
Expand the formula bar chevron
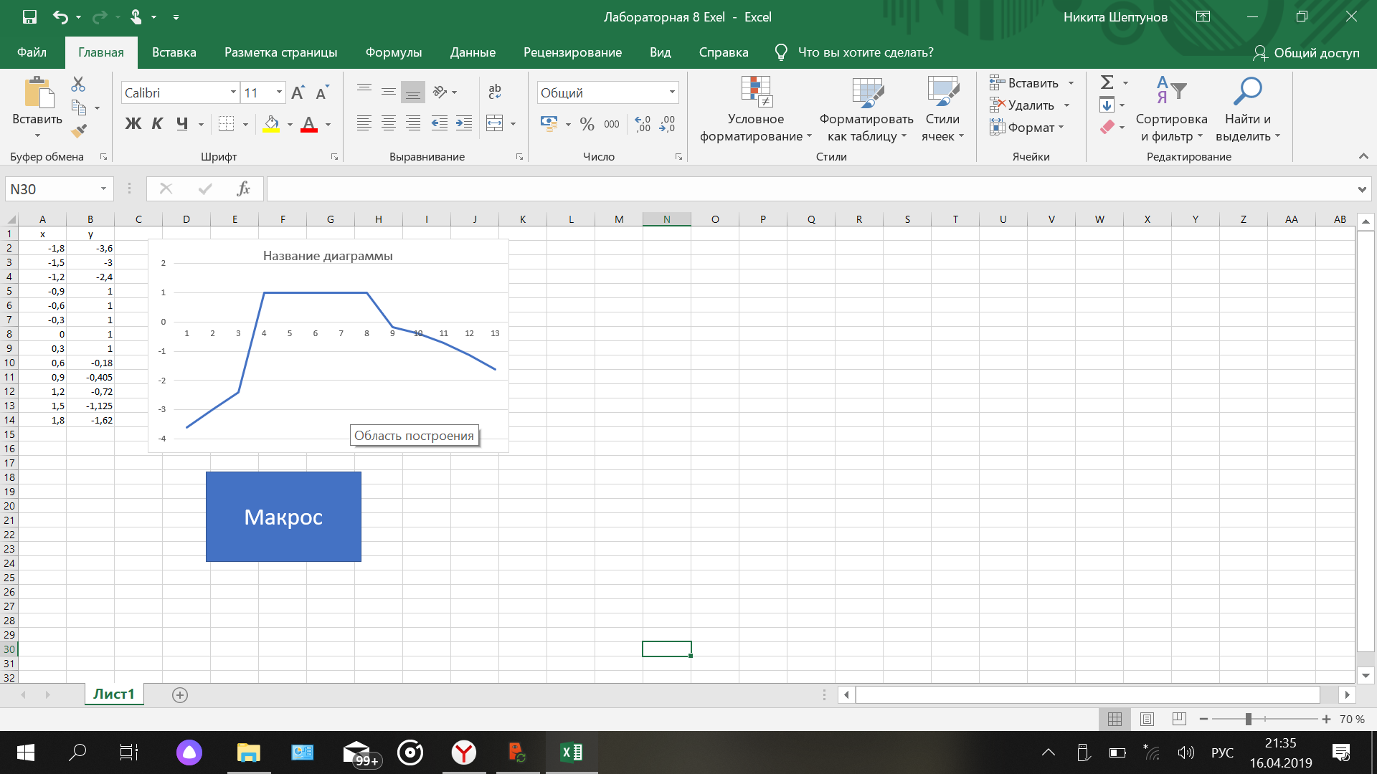click(1362, 189)
